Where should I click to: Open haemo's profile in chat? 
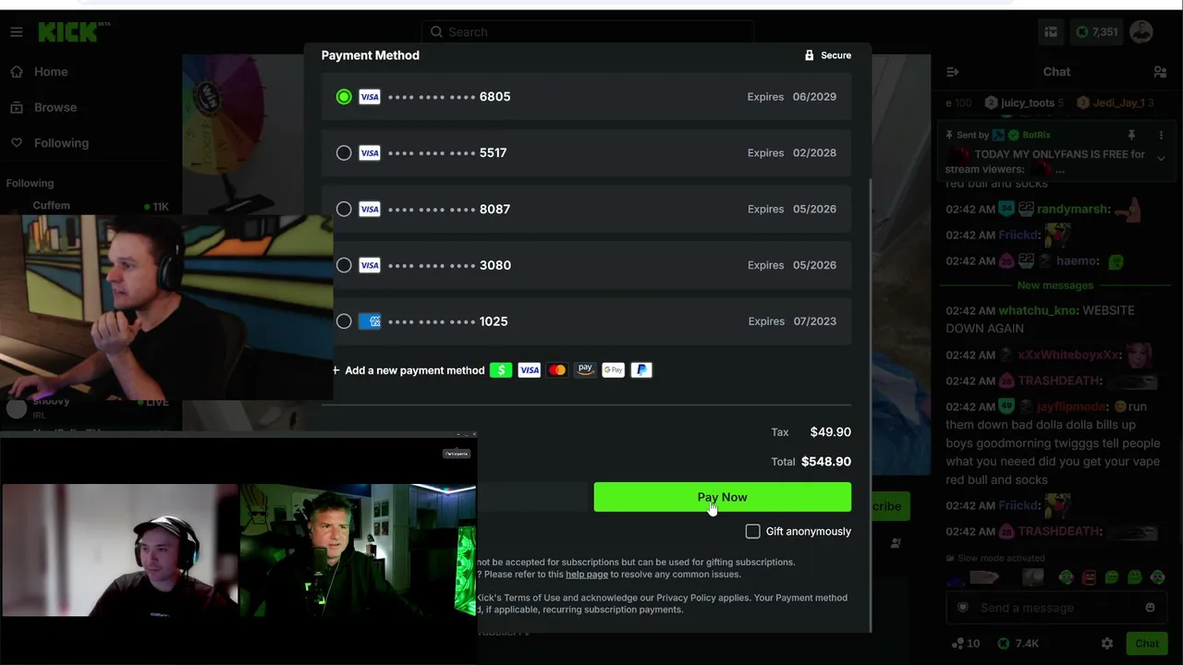click(x=1078, y=261)
